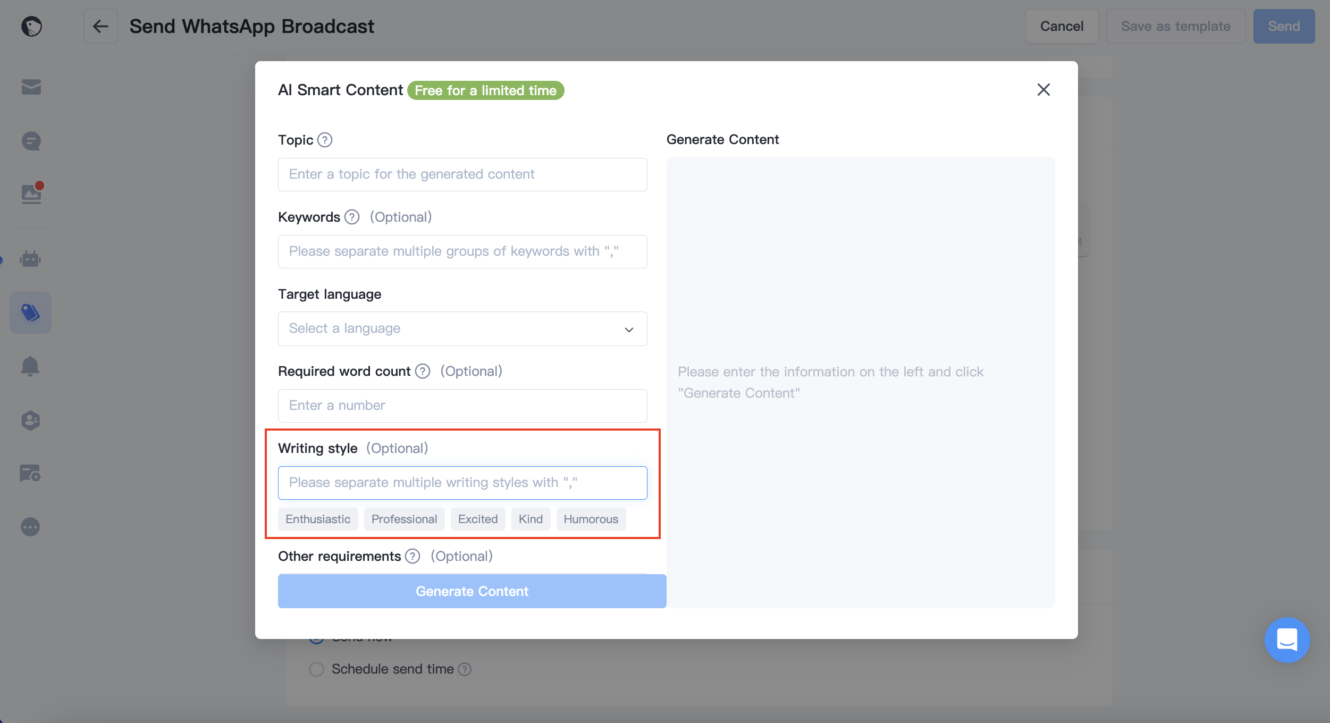Open the contacts sidebar icon
This screenshot has width=1330, height=723.
pyautogui.click(x=30, y=421)
